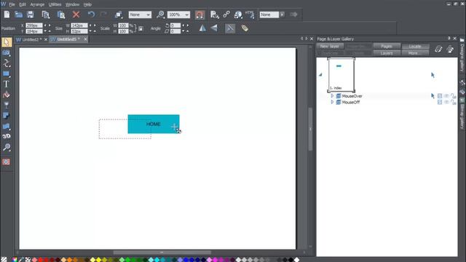
Task: Toggle the red magnet snap icon
Action: tap(200, 15)
